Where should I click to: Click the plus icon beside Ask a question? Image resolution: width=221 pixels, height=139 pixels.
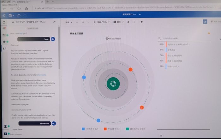(x=5, y=134)
